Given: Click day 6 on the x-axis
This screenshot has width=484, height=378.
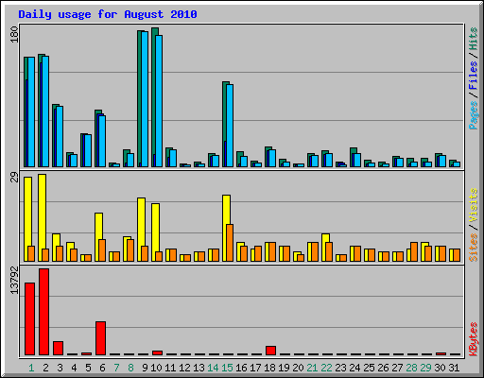Looking at the screenshot, I should (x=102, y=368).
